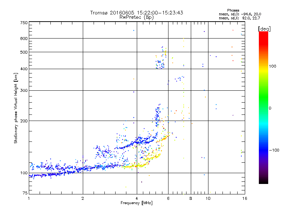Click the y-axis '200' tick label
The image size is (288, 216).
(24, 121)
